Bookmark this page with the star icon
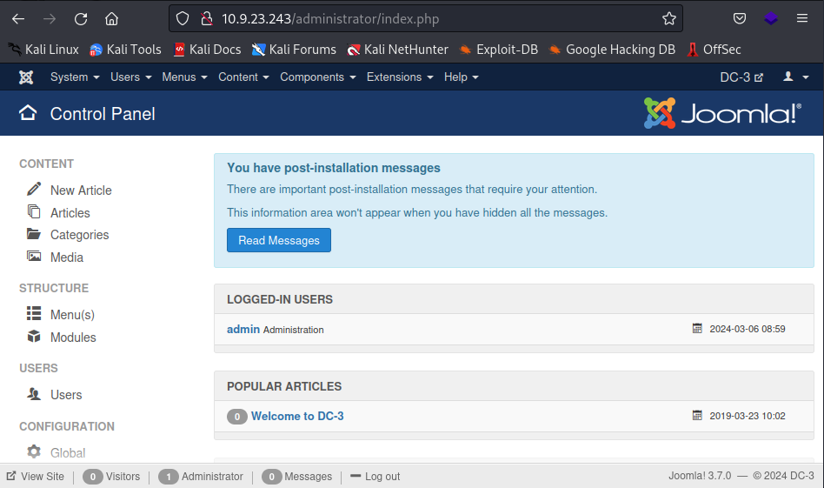Image resolution: width=824 pixels, height=488 pixels. (669, 19)
